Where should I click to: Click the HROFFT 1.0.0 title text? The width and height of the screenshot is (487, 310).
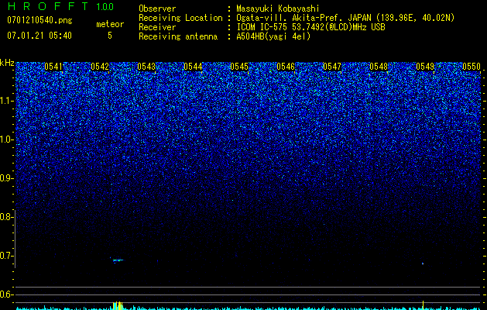(x=61, y=6)
